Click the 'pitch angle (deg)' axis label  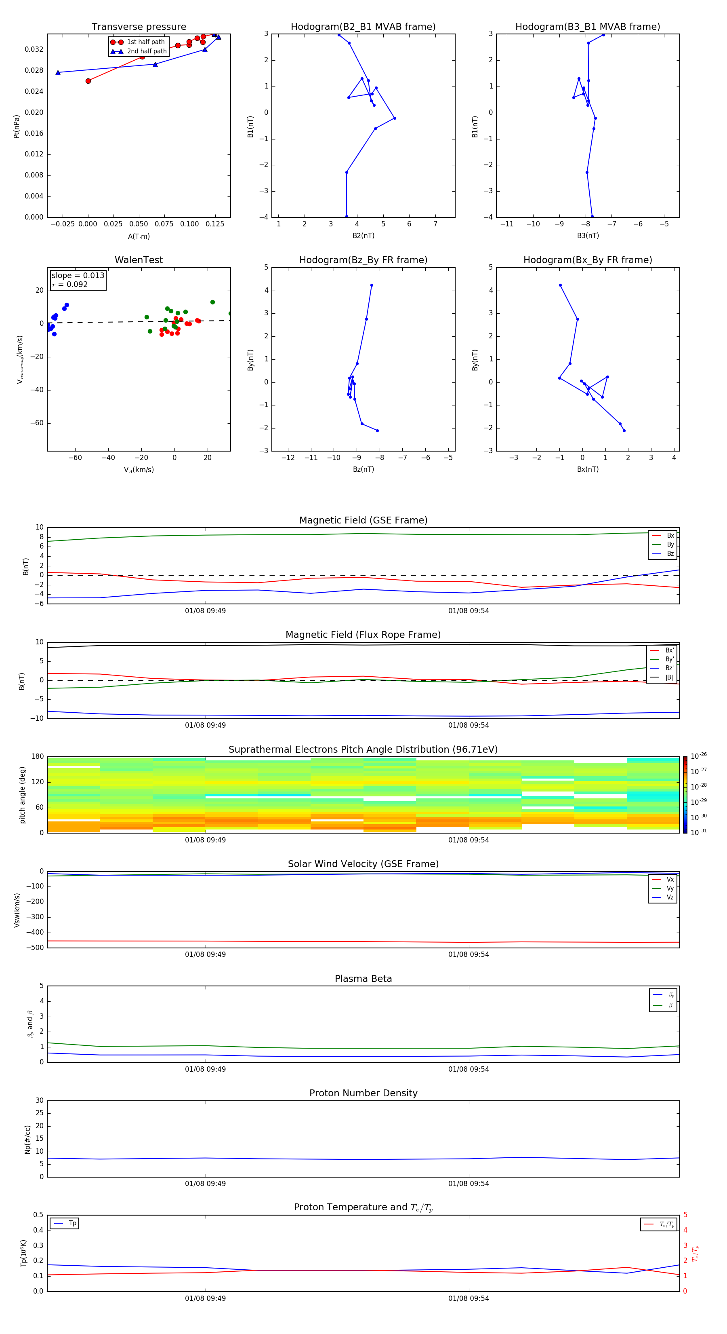click(x=22, y=795)
